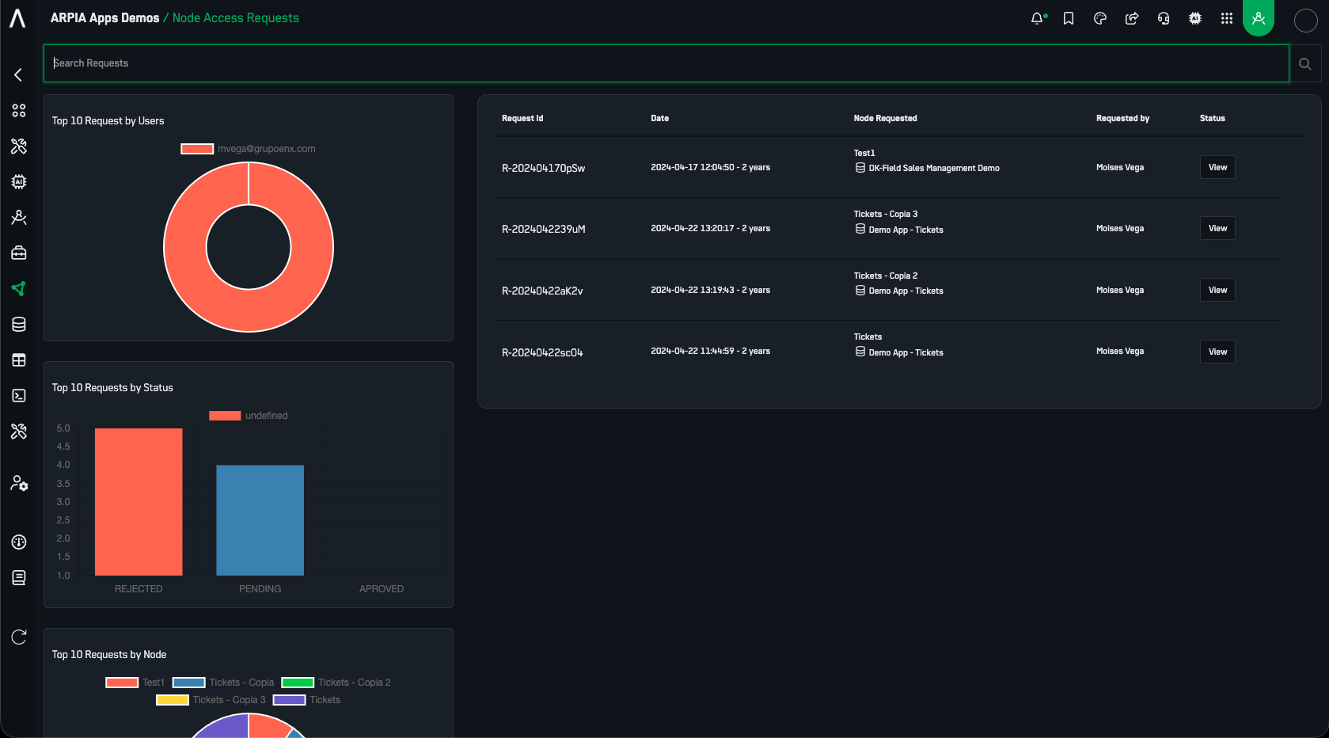Click the share icon in the header
The width and height of the screenshot is (1329, 738).
click(x=1132, y=18)
